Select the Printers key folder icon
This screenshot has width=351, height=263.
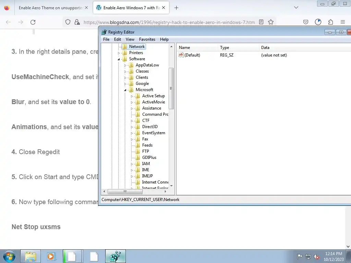click(x=124, y=53)
